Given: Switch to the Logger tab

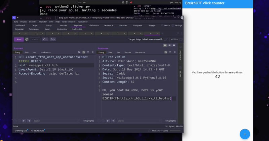Looking at the screenshot, I should point(152,26).
